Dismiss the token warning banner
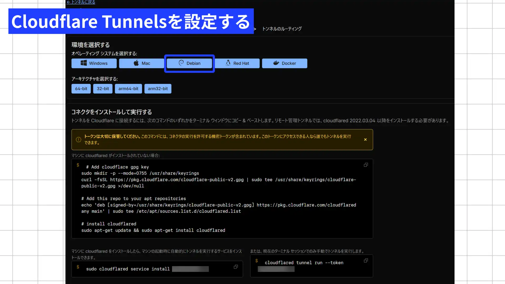The image size is (505, 284). (365, 140)
